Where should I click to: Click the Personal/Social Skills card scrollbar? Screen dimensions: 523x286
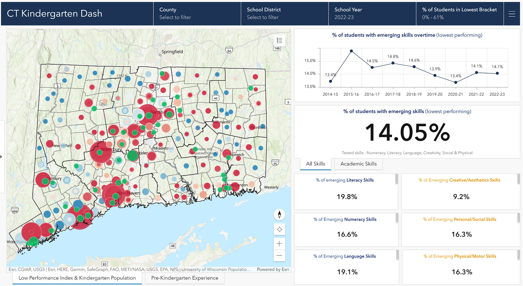[x=519, y=218]
